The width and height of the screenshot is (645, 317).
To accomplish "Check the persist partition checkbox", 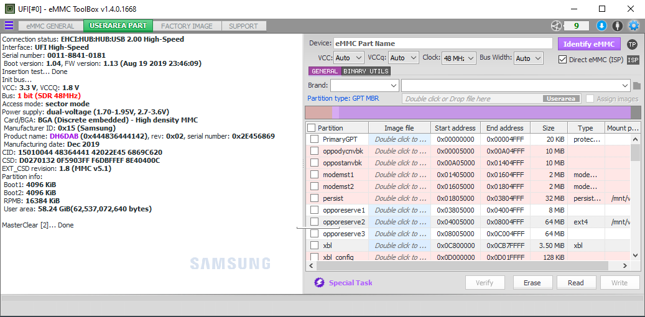I will (x=314, y=198).
